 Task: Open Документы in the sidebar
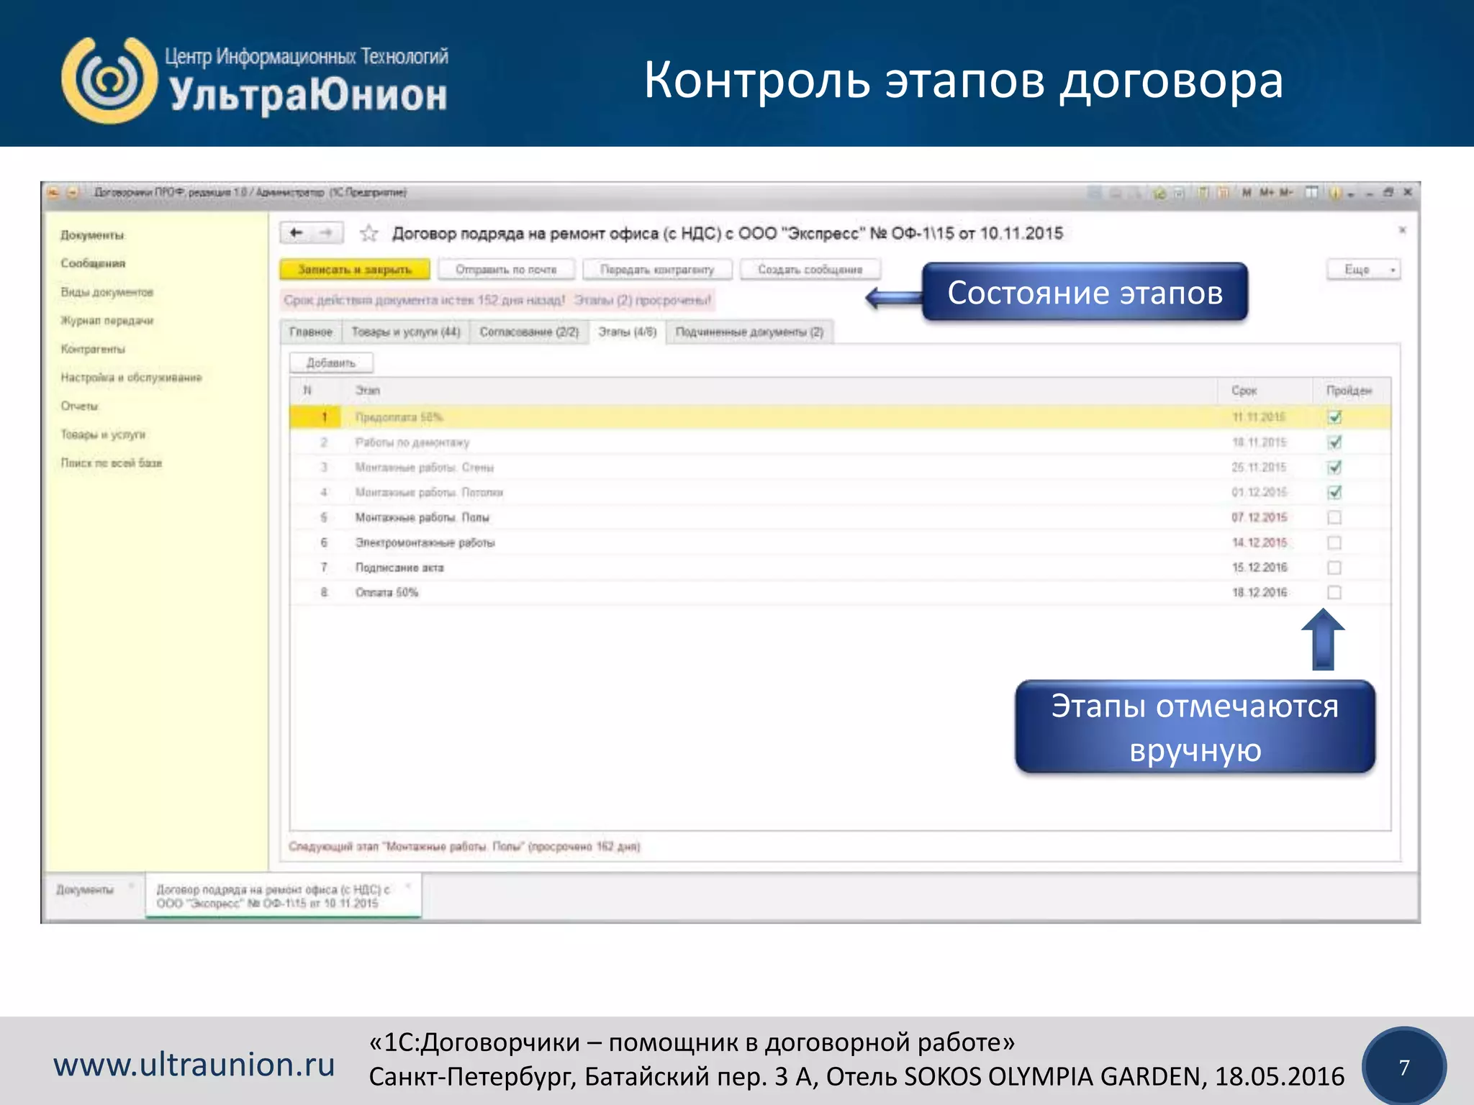click(92, 235)
